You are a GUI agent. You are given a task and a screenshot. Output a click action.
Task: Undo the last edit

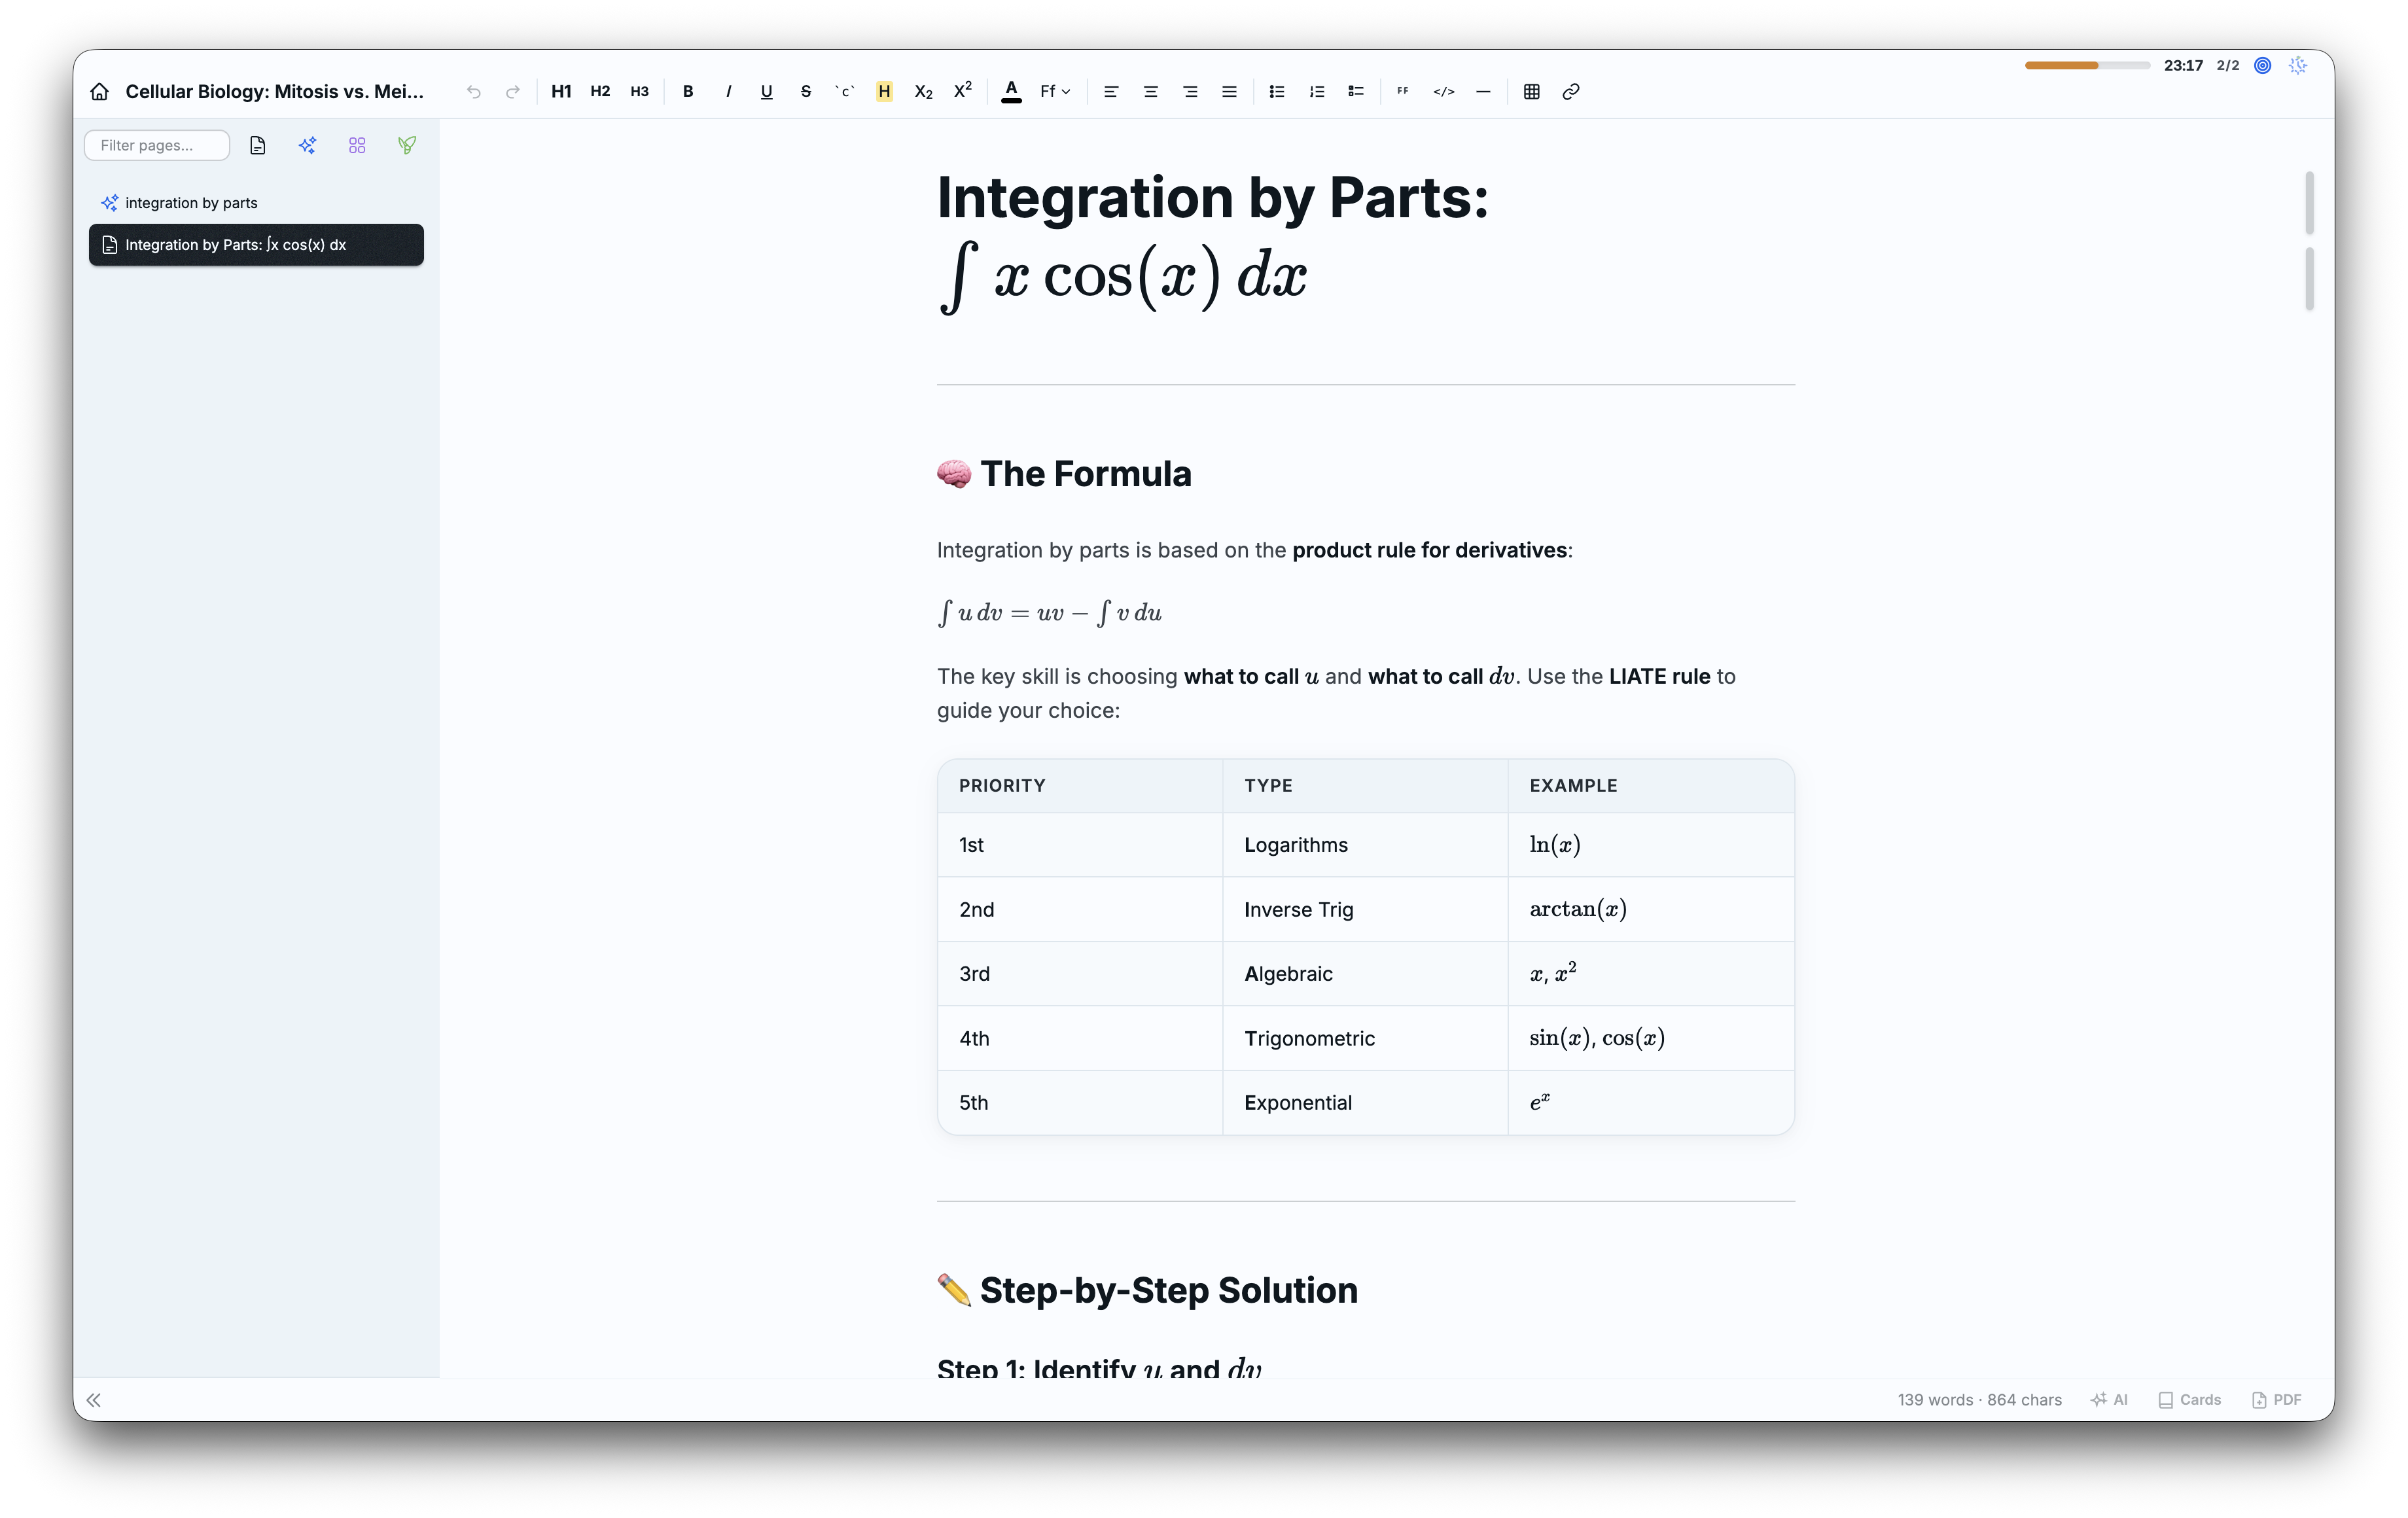pyautogui.click(x=474, y=91)
